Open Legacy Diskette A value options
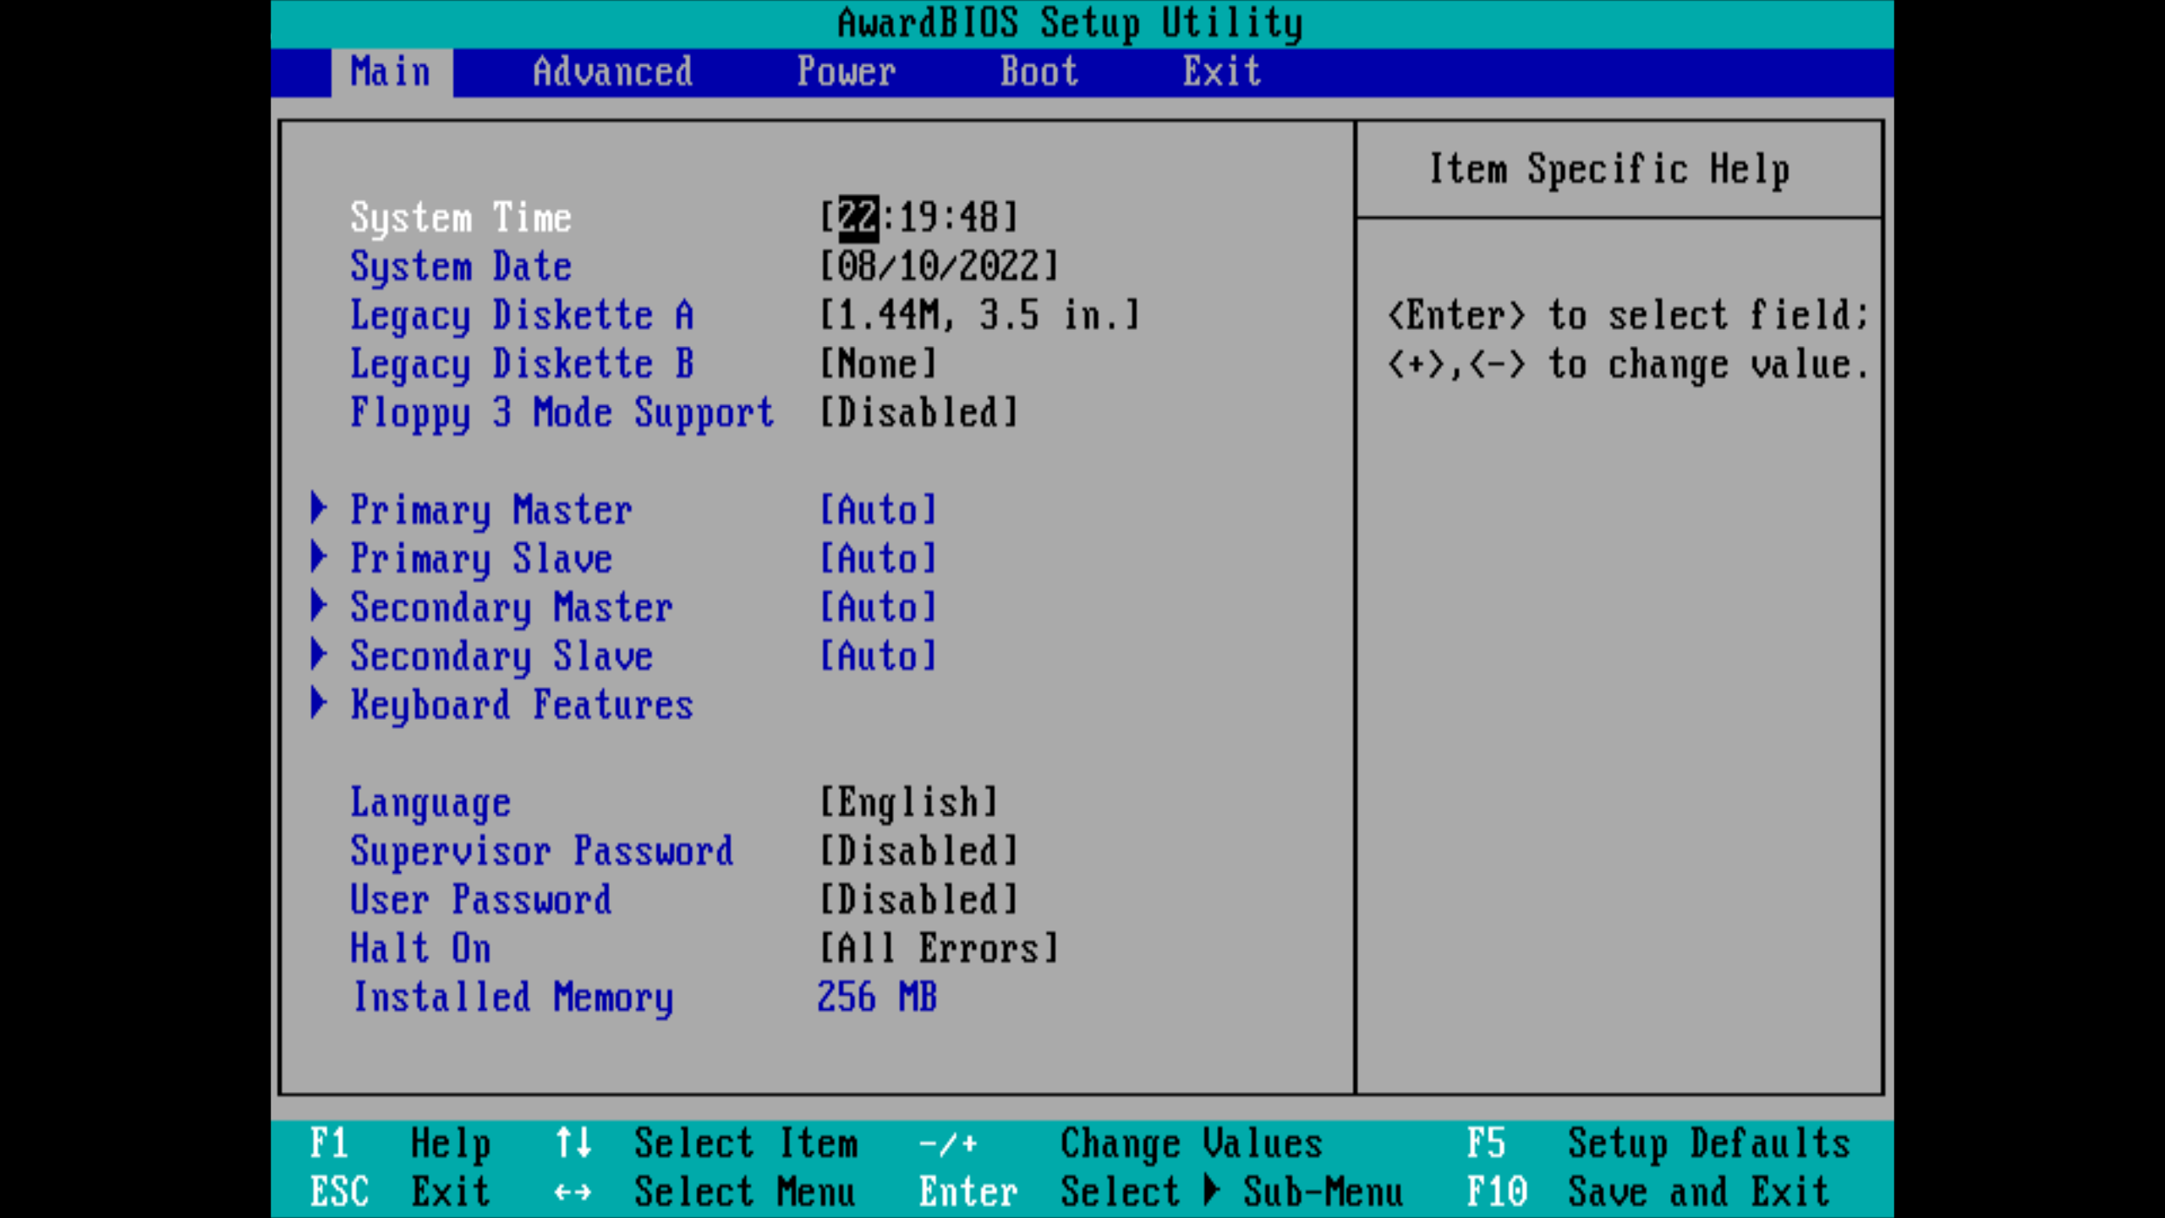 coord(979,315)
